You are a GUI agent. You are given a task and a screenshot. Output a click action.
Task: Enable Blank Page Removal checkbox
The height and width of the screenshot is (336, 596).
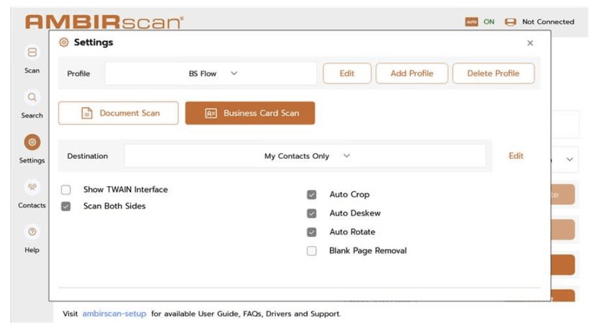click(312, 251)
